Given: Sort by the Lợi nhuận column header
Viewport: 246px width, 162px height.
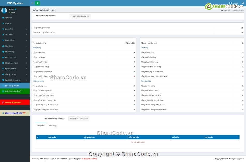Looking at the screenshot, I should pos(209,137).
